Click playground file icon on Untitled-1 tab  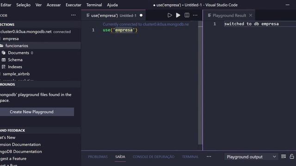(x=88, y=15)
